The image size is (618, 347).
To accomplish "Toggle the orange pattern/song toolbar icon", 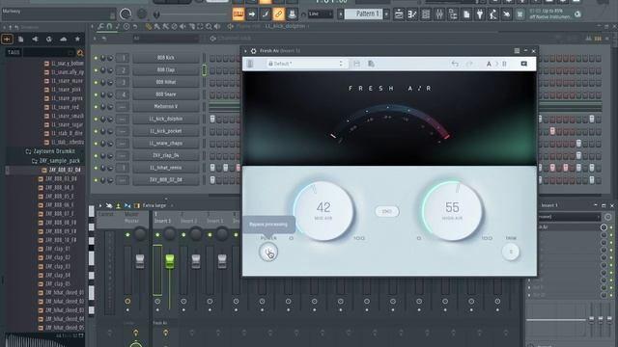I will (x=239, y=14).
